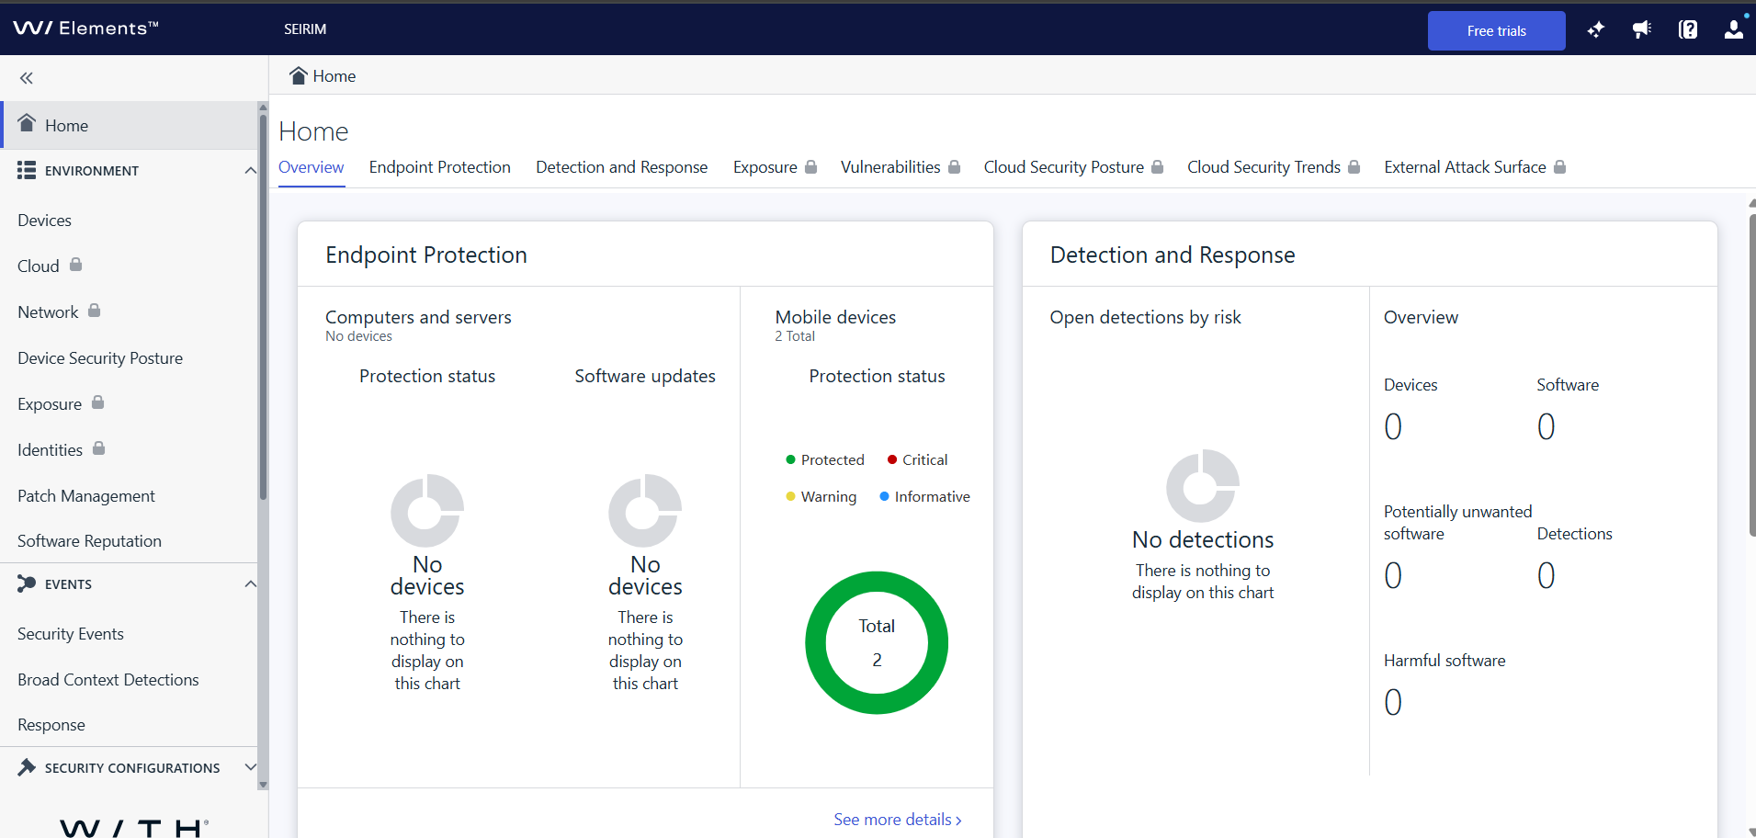Click the empty Protection status chart icon
Viewport: 1756px width, 838px height.
click(x=427, y=511)
